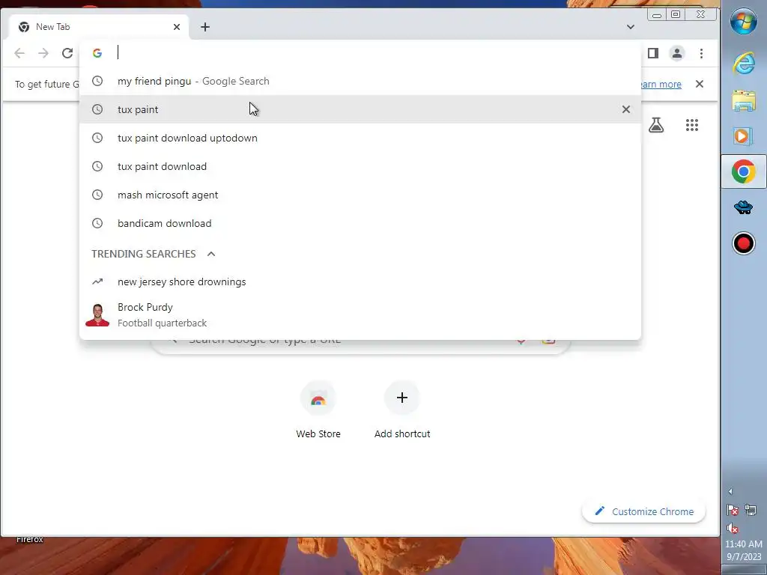The width and height of the screenshot is (767, 575).
Task: Open the Web Store shortcut
Action: coord(318,411)
